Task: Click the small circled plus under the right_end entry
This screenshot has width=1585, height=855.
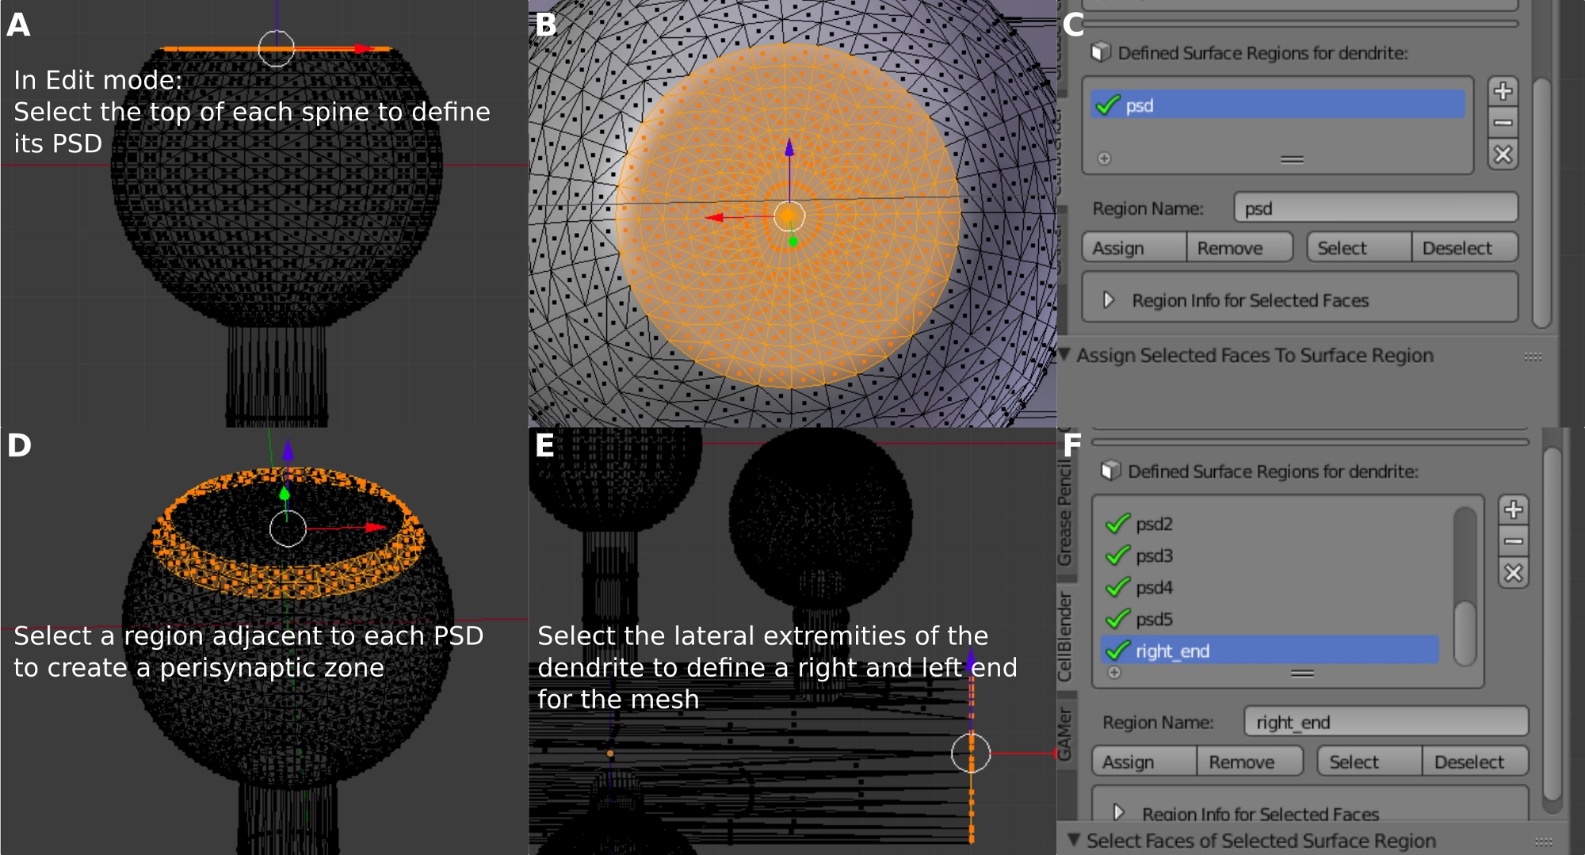Action: point(1114,673)
